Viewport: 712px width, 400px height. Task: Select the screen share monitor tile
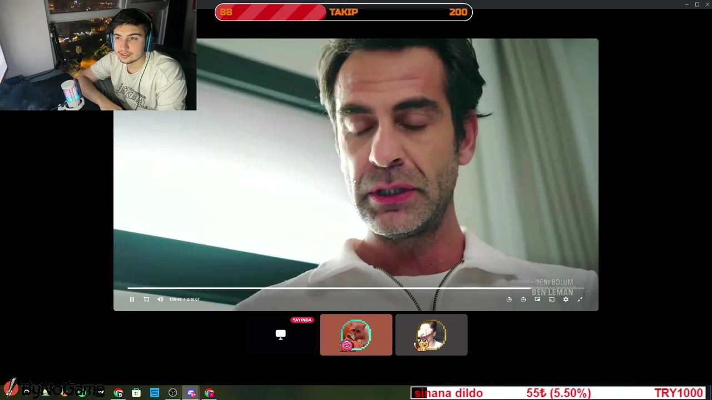point(281,334)
